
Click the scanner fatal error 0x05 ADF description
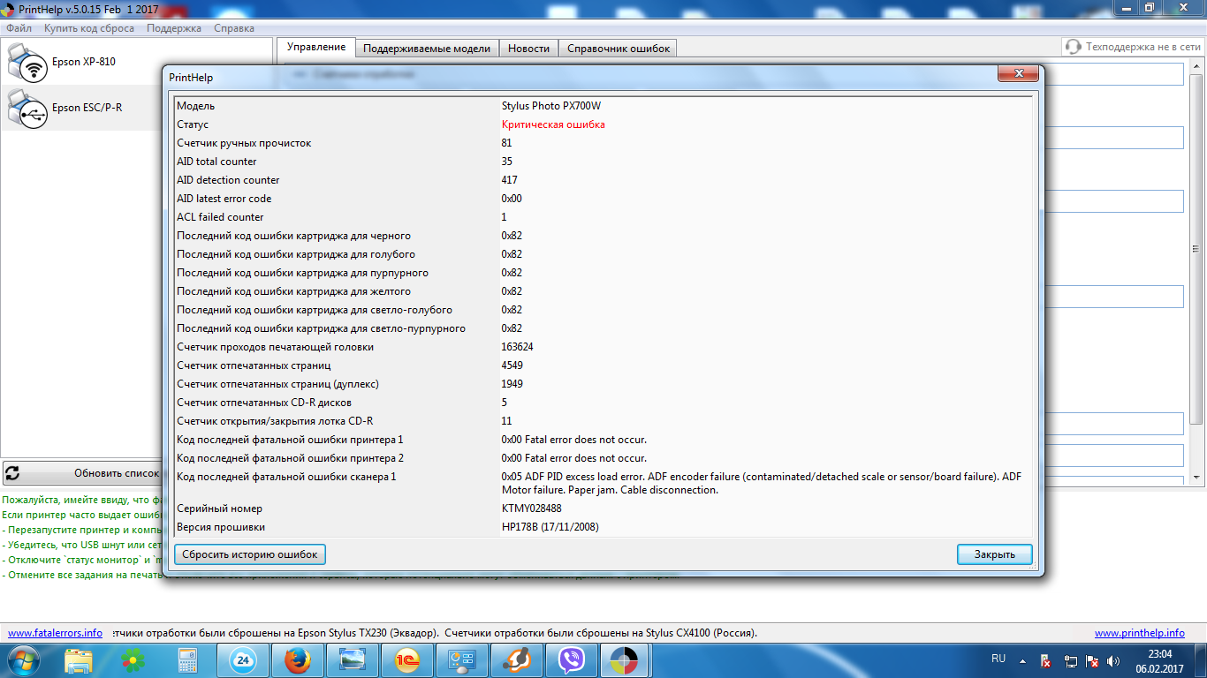pyautogui.click(x=762, y=483)
